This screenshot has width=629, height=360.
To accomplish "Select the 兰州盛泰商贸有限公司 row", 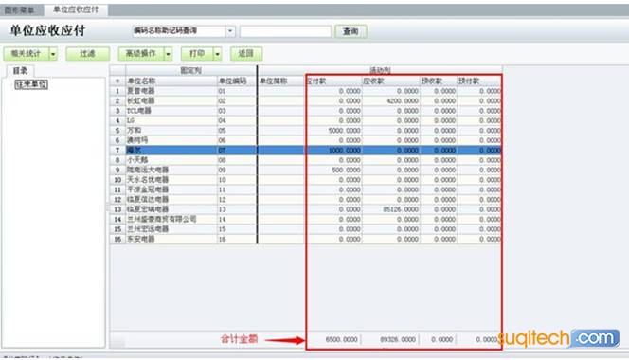I will pyautogui.click(x=305, y=219).
